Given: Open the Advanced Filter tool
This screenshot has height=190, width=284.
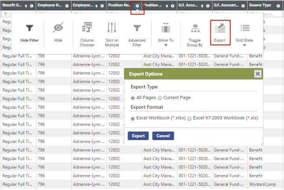Looking at the screenshot, I should 137,29.
